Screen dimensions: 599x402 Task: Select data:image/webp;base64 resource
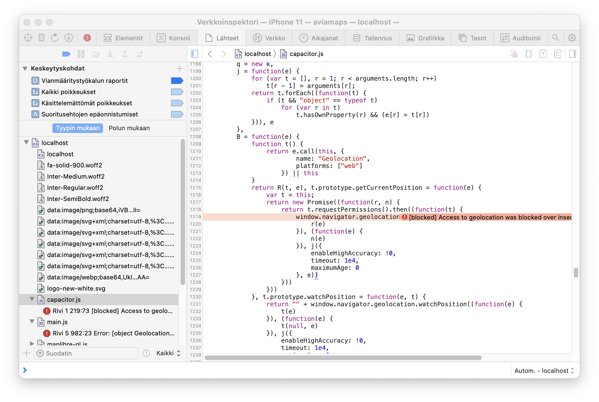click(x=99, y=277)
